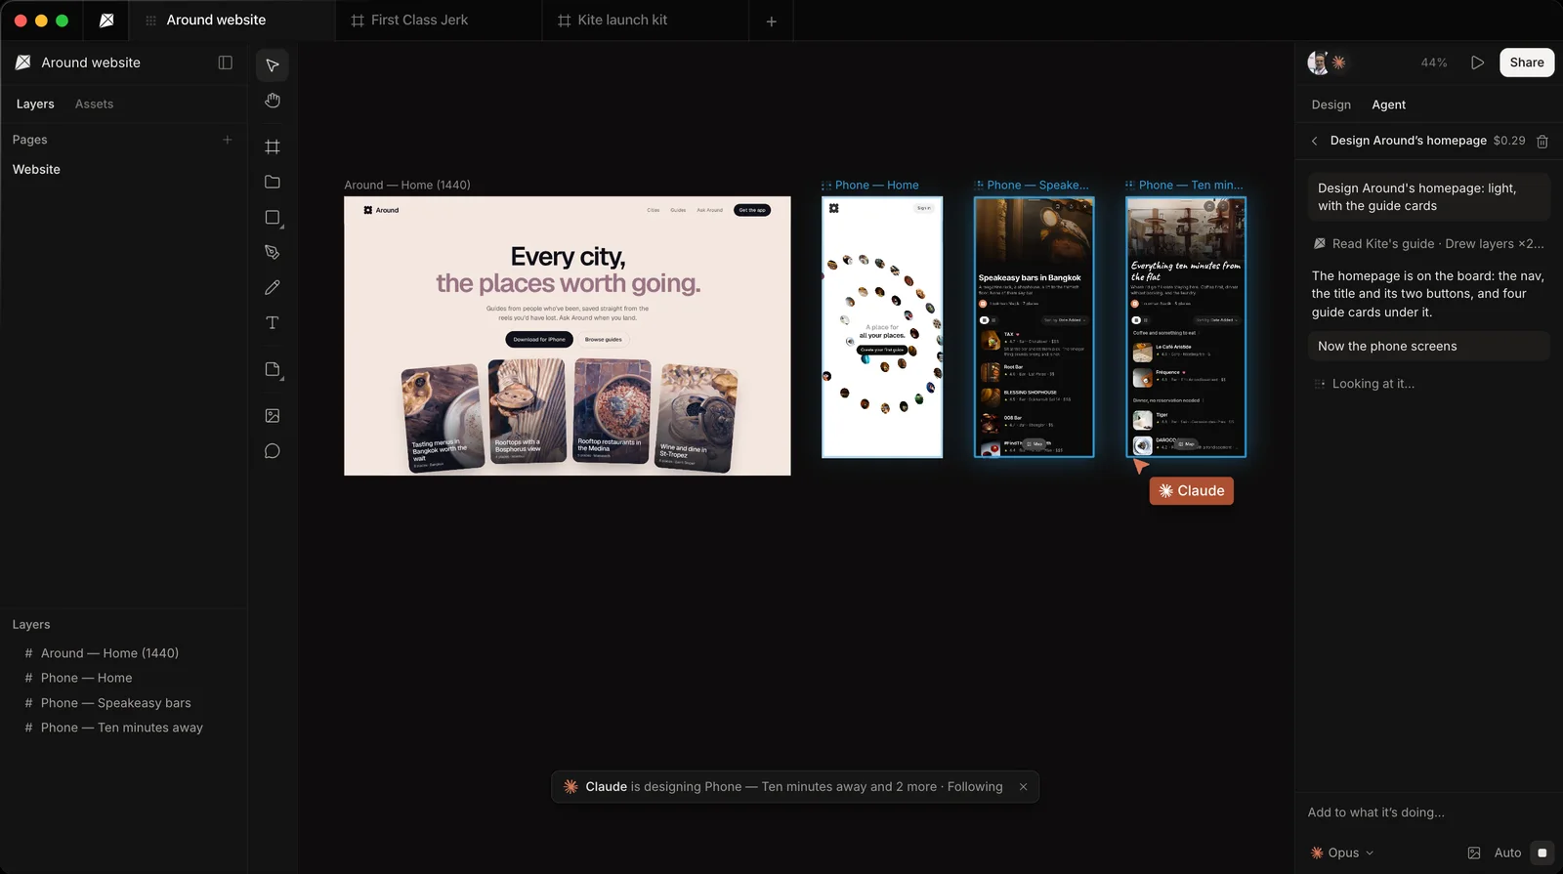Click the page/sticky note tool icon

pos(273,369)
